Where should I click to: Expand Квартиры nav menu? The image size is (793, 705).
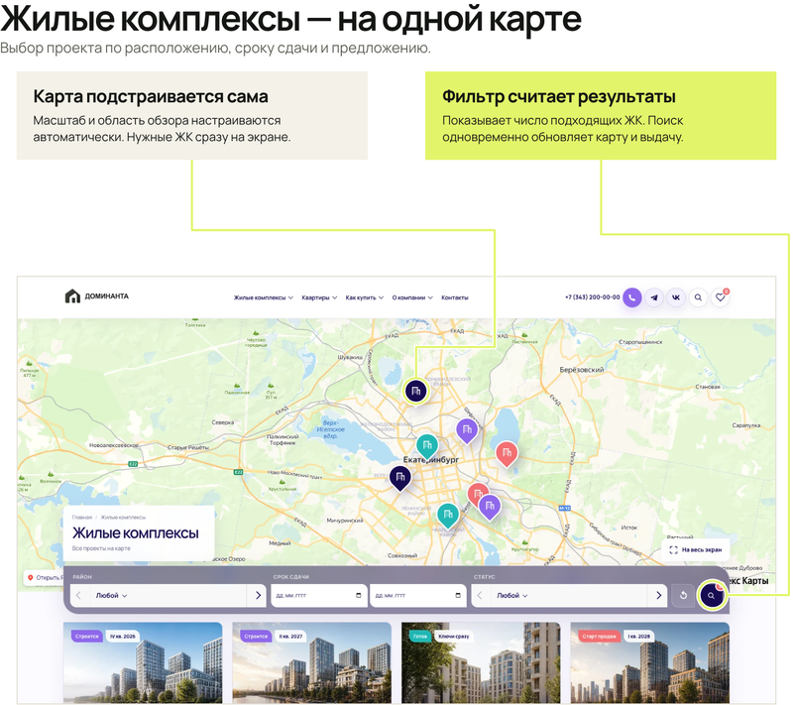pos(319,297)
